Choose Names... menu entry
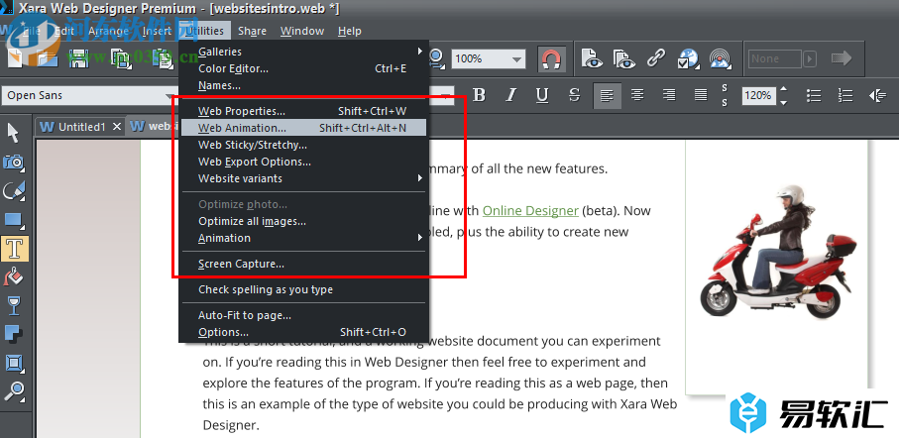This screenshot has height=438, width=899. pos(304,86)
